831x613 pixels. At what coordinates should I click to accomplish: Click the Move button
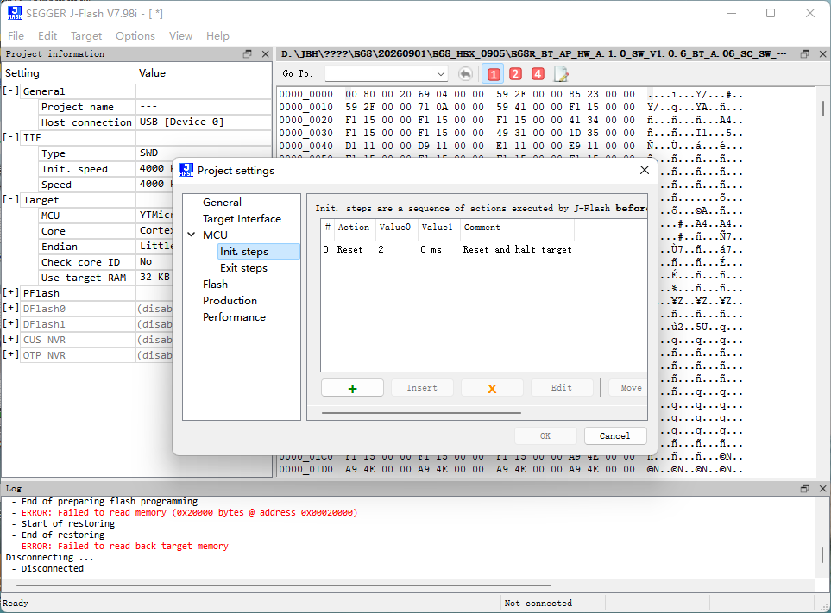628,388
